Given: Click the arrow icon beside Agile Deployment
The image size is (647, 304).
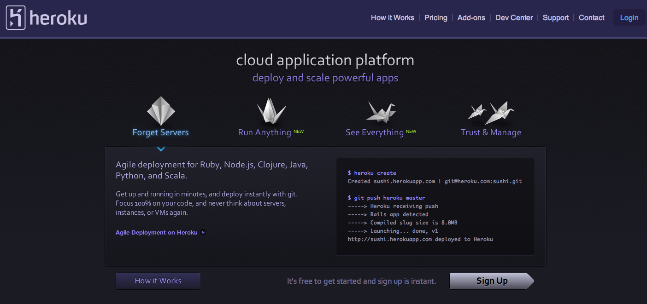Looking at the screenshot, I should (203, 232).
